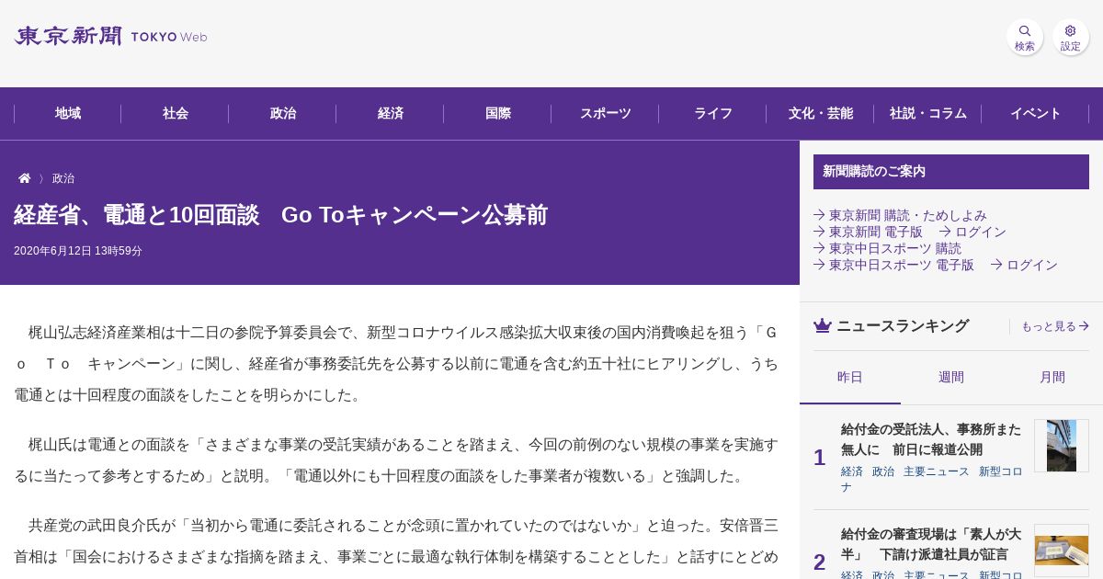Open the search (検索) icon button
The height and width of the screenshot is (579, 1103).
1024,37
